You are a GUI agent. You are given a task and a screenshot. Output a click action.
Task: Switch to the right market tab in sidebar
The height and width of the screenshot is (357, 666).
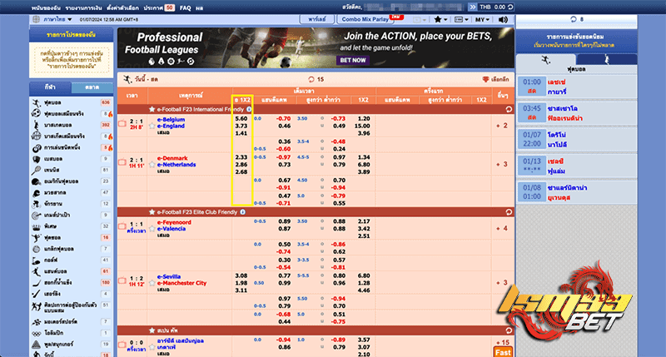pos(92,87)
